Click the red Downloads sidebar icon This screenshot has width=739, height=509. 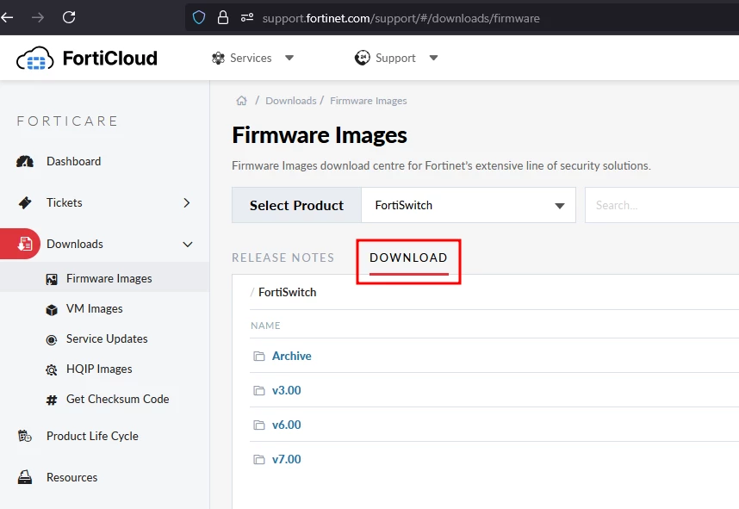24,244
